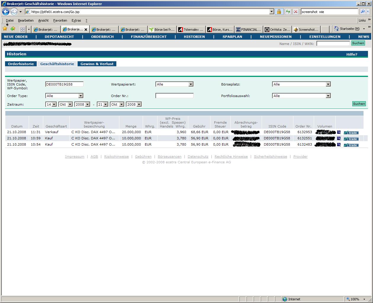
Task: Click the Favorites Center star icon
Action: pos(5,28)
